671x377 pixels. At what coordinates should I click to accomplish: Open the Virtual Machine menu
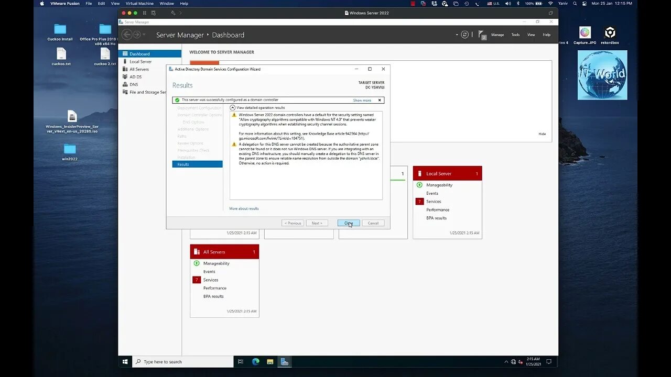139,4
